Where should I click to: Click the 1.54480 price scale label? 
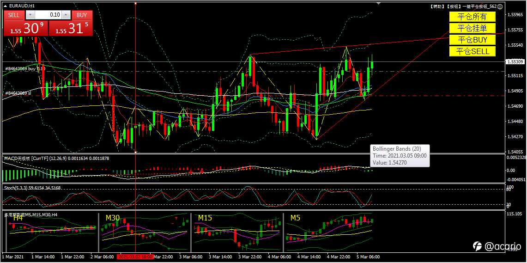pos(515,122)
